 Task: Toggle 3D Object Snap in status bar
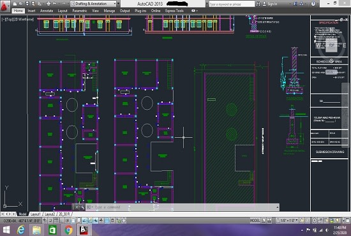coord(78,221)
